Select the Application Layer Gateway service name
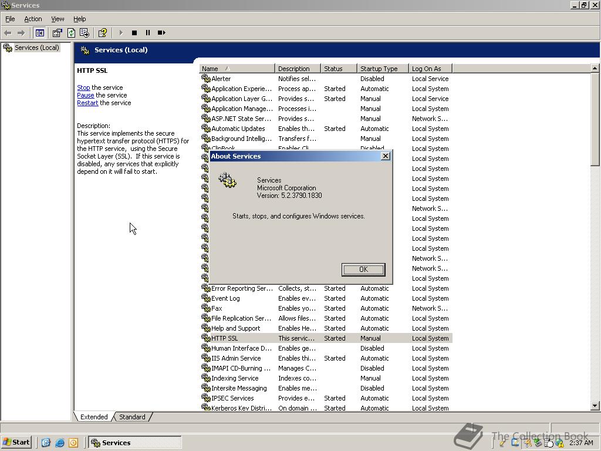Viewport: 601px width, 451px height. pyautogui.click(x=242, y=99)
